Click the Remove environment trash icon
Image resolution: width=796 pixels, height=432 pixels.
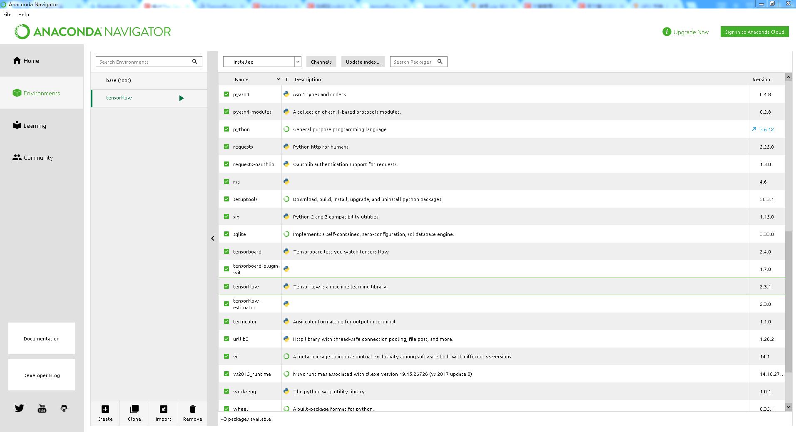coord(192,409)
